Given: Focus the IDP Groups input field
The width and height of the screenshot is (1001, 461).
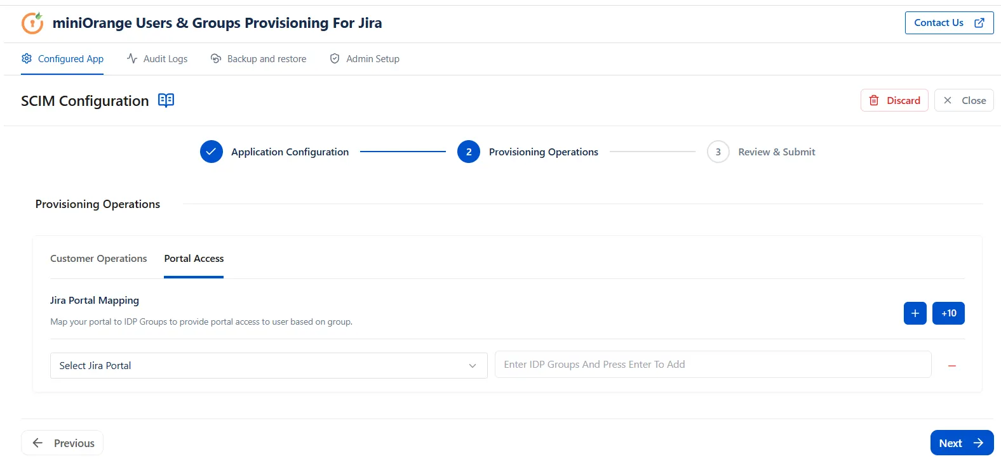Looking at the screenshot, I should [713, 365].
